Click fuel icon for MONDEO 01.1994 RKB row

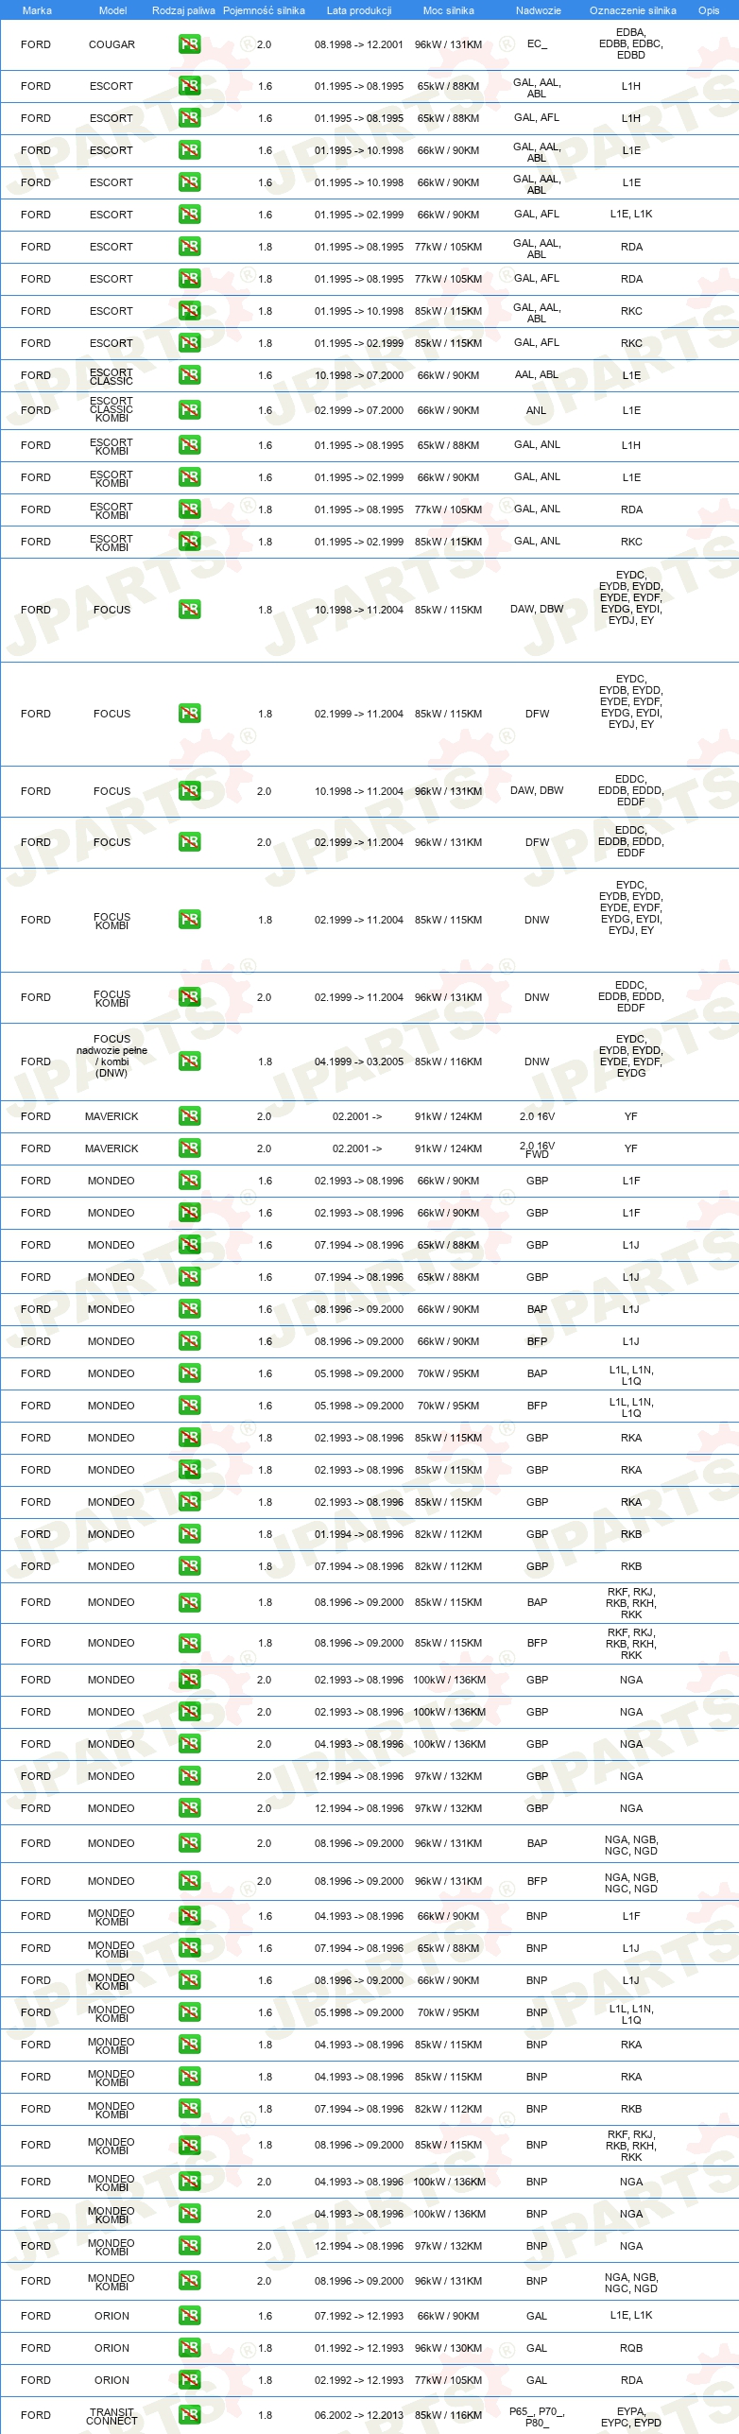point(189,1534)
